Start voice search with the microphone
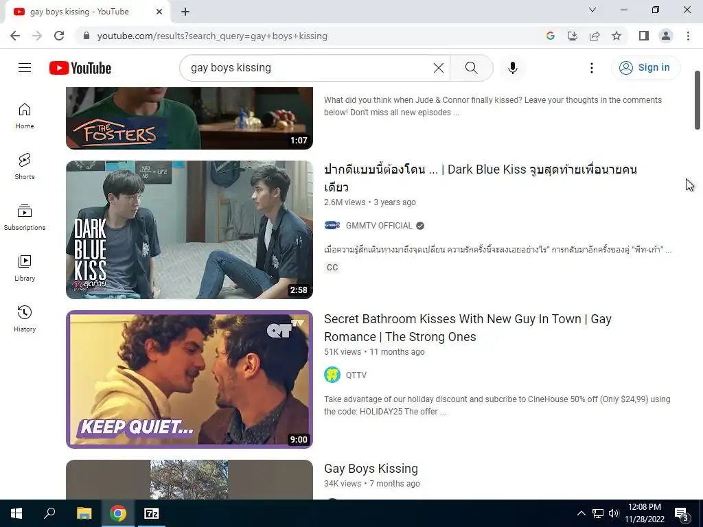 click(512, 68)
